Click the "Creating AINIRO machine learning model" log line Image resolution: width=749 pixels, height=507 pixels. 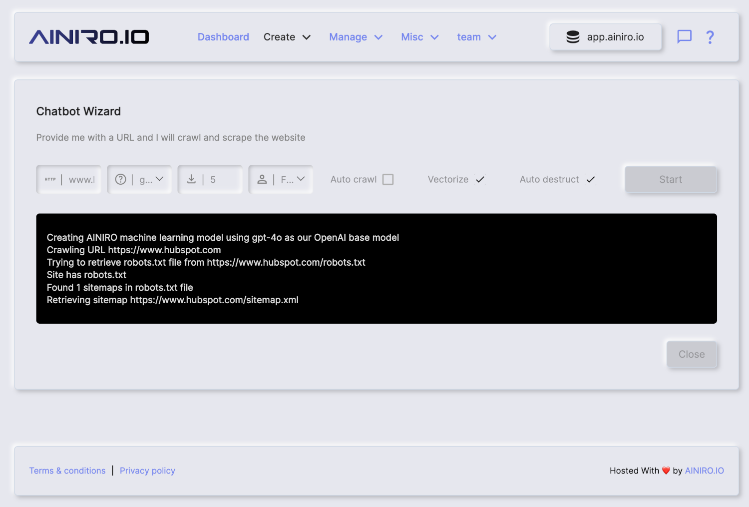(x=223, y=237)
